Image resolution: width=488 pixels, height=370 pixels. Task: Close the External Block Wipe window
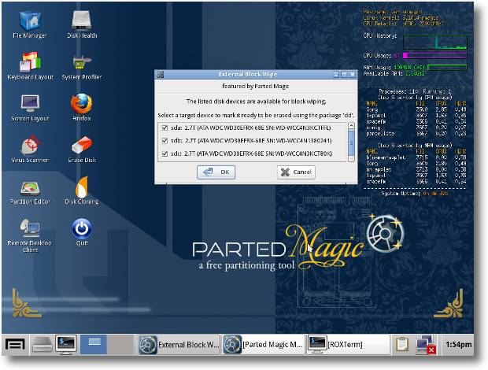tap(353, 74)
